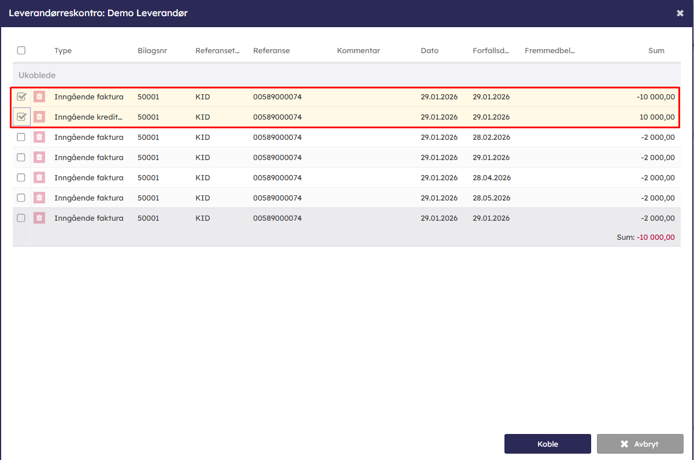Click the Ukoblede group header row
The image size is (694, 460).
pyautogui.click(x=37, y=75)
